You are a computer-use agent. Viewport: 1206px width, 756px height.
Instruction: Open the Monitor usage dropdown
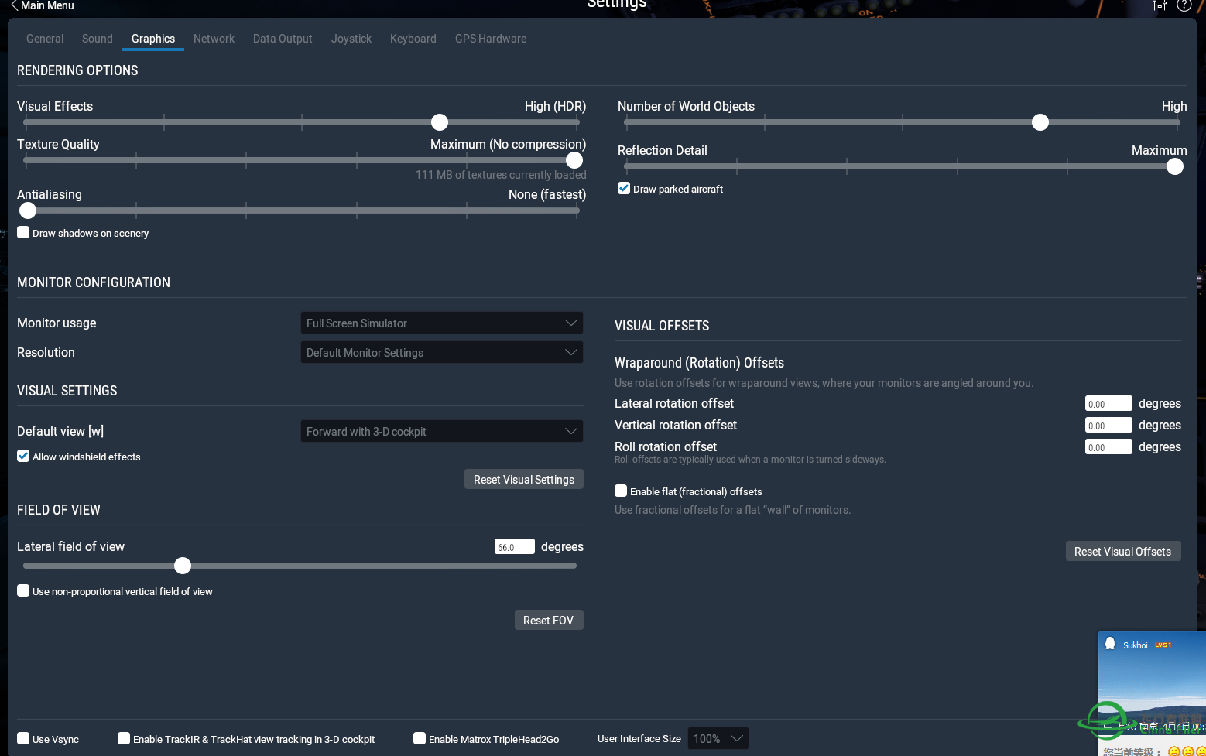[x=441, y=323]
